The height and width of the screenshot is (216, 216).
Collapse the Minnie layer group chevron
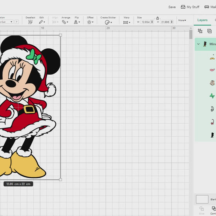coord(198,44)
